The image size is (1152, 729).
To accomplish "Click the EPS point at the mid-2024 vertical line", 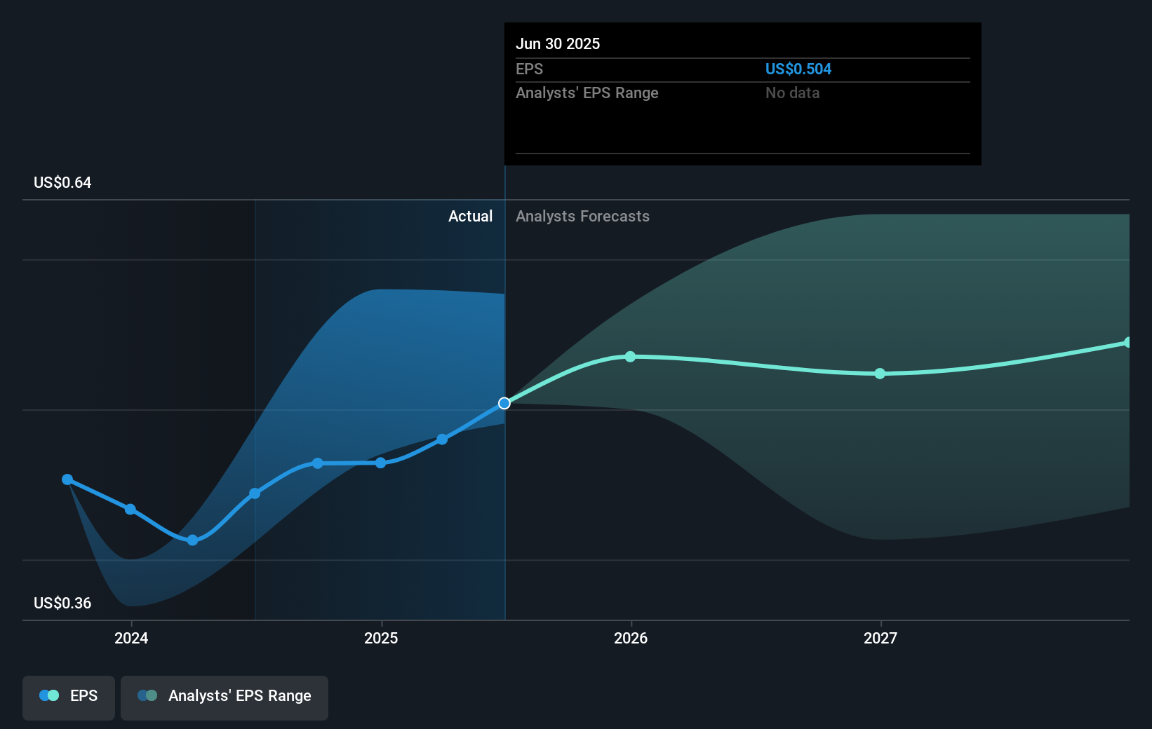I will [x=255, y=493].
